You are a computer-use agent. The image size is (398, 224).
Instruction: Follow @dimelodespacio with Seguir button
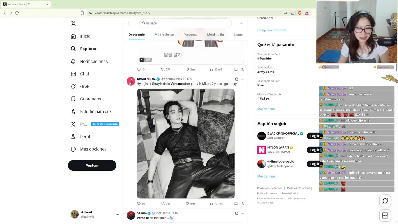click(314, 164)
